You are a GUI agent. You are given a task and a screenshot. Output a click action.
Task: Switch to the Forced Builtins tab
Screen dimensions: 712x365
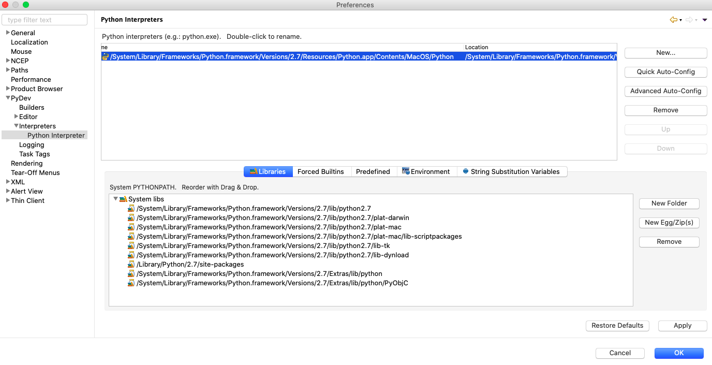click(x=320, y=172)
